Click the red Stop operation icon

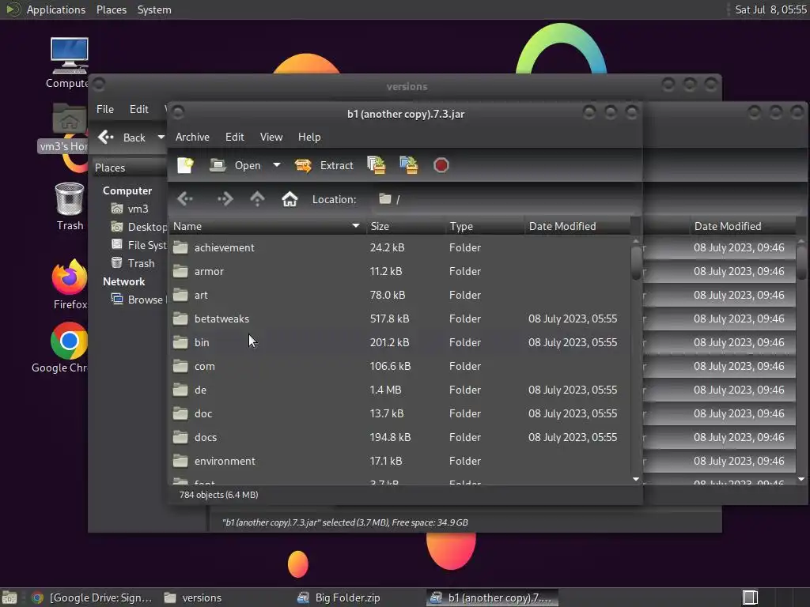[x=441, y=165]
